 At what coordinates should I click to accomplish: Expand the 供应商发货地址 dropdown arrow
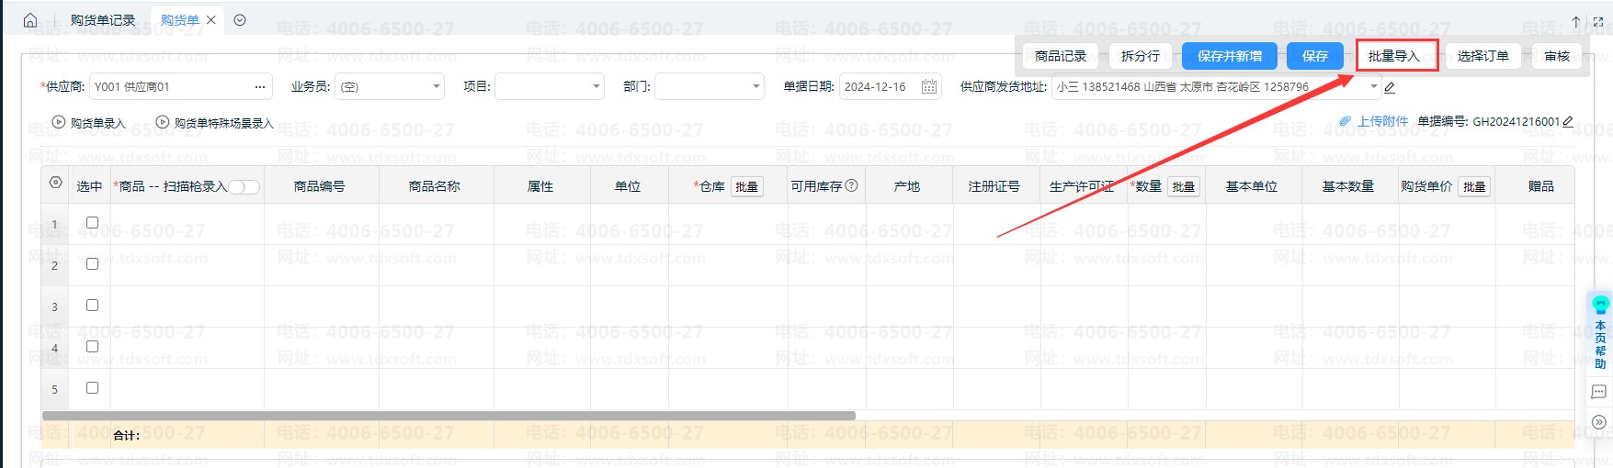(1374, 87)
